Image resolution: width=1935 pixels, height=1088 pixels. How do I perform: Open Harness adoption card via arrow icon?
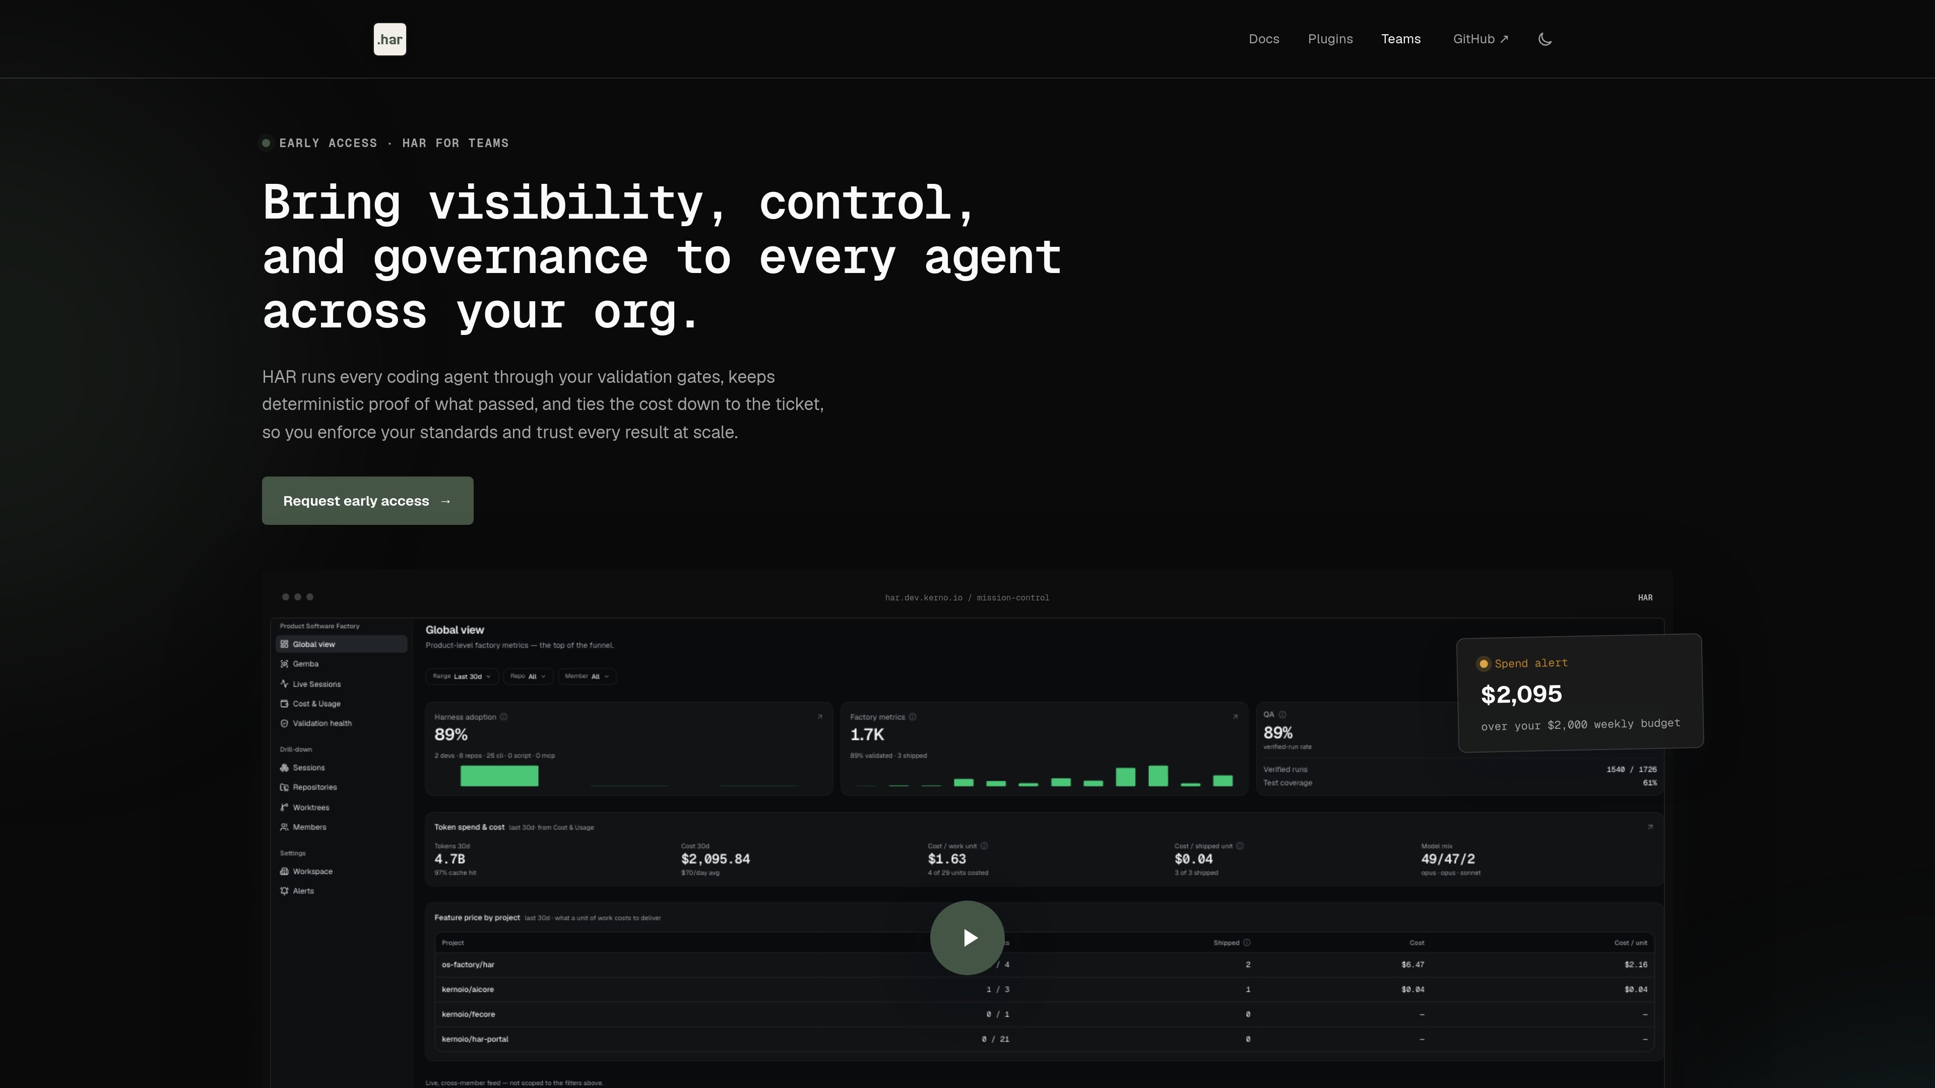[x=819, y=717]
